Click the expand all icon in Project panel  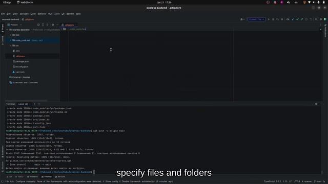[x=43, y=25]
